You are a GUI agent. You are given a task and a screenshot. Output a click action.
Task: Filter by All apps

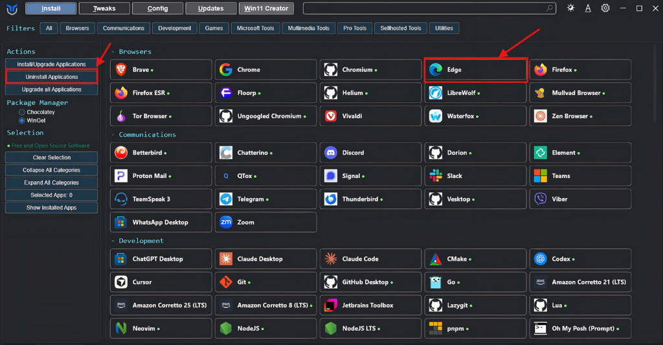coord(49,28)
